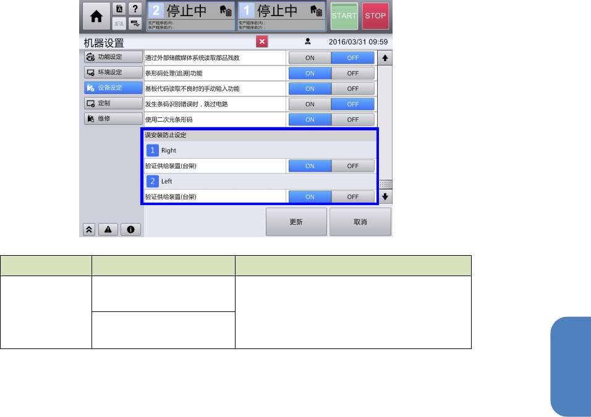Turn ON 使用二次元条形码
This screenshot has width=591, height=417.
(310, 120)
